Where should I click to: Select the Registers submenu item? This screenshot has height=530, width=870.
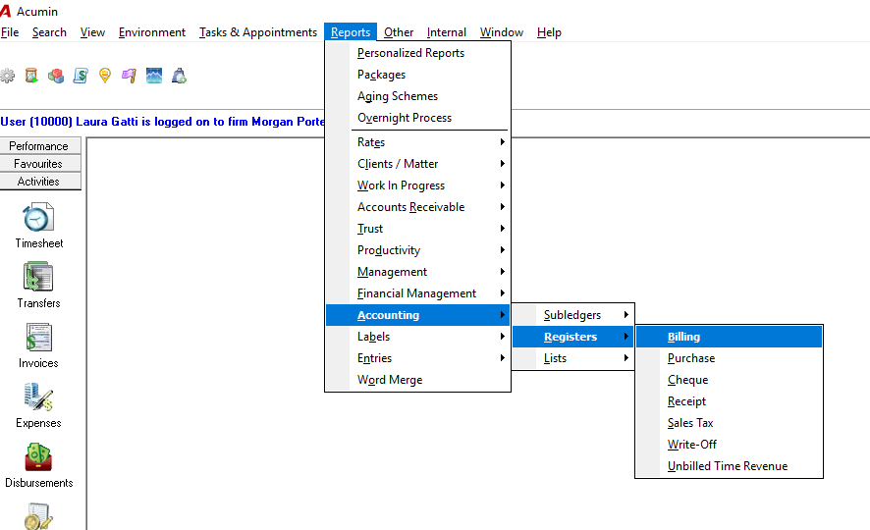[x=572, y=337]
